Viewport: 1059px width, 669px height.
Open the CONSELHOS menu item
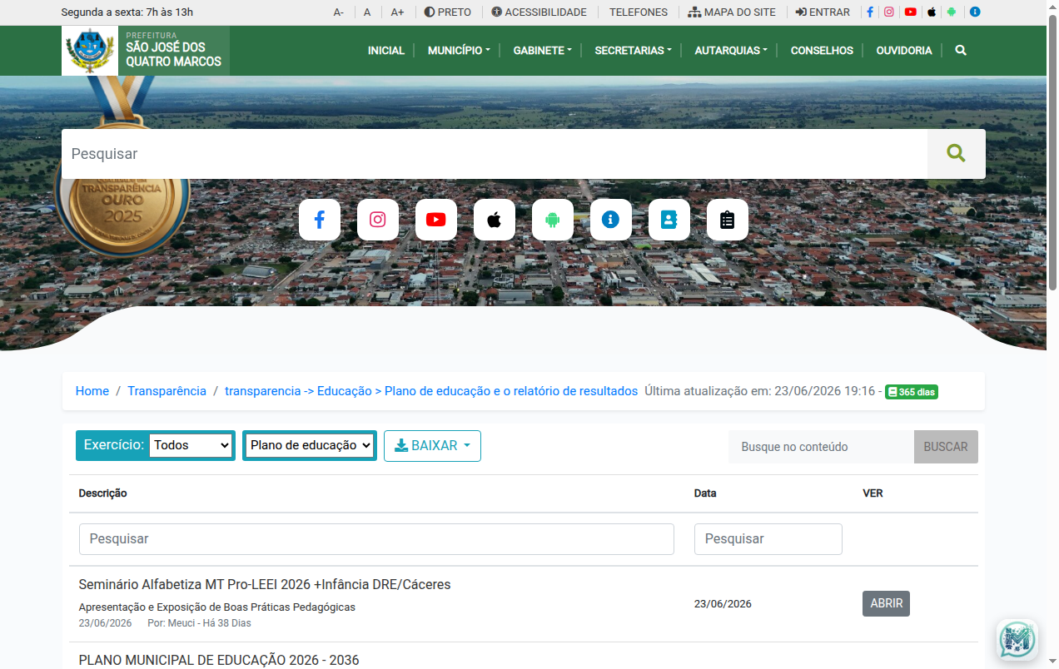coord(822,51)
